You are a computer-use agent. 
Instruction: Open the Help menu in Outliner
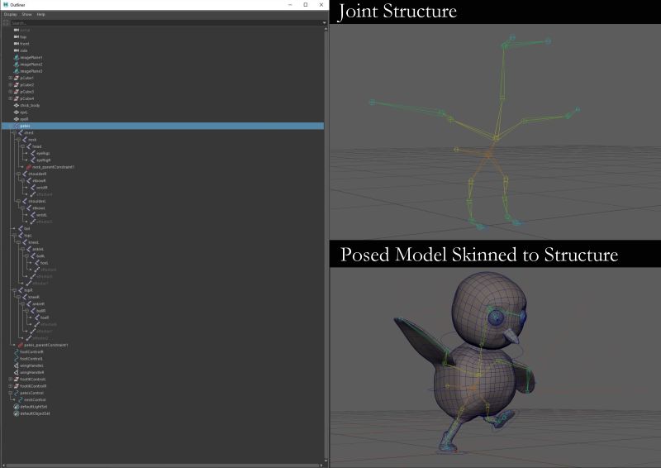(x=40, y=14)
